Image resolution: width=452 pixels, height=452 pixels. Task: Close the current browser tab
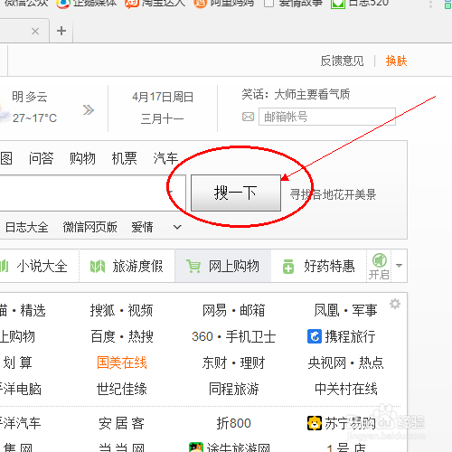35,31
